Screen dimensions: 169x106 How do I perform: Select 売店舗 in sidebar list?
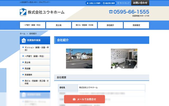point(35,68)
